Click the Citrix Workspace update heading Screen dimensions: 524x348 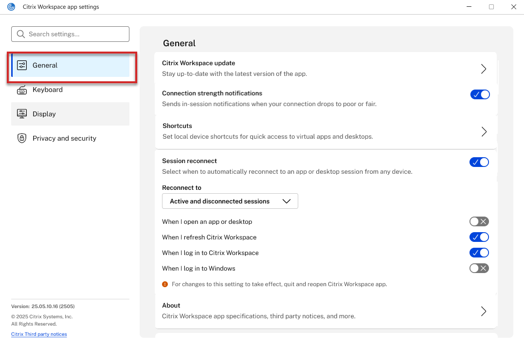(x=199, y=63)
